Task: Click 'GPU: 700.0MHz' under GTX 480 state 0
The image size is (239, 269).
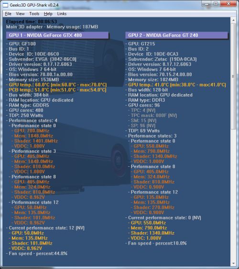Action: tap(31, 131)
